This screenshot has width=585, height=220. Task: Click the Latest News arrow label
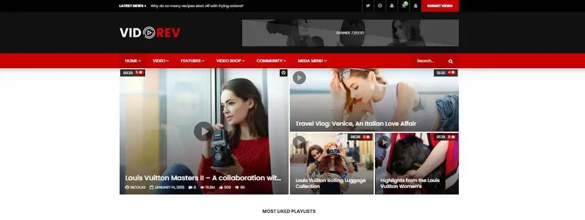133,6
